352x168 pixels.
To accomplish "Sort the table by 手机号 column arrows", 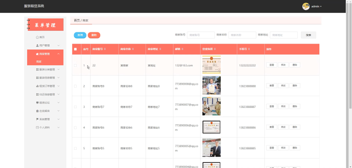I will (249, 49).
